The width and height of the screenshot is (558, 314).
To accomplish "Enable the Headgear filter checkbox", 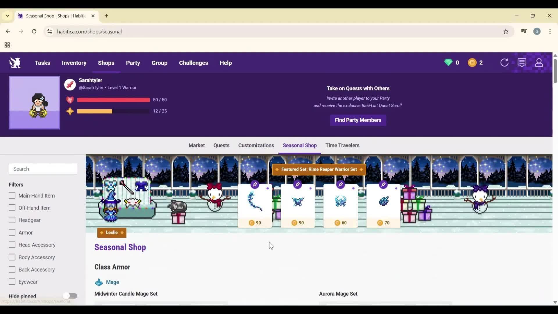I will coord(12,220).
